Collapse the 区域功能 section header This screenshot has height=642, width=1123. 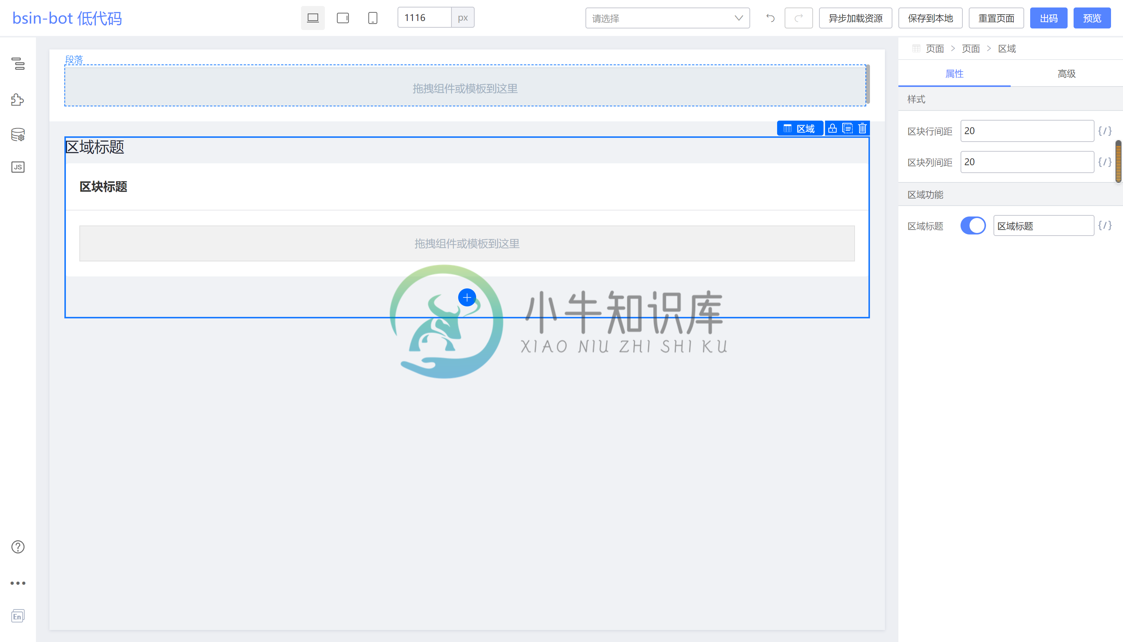coord(1010,194)
